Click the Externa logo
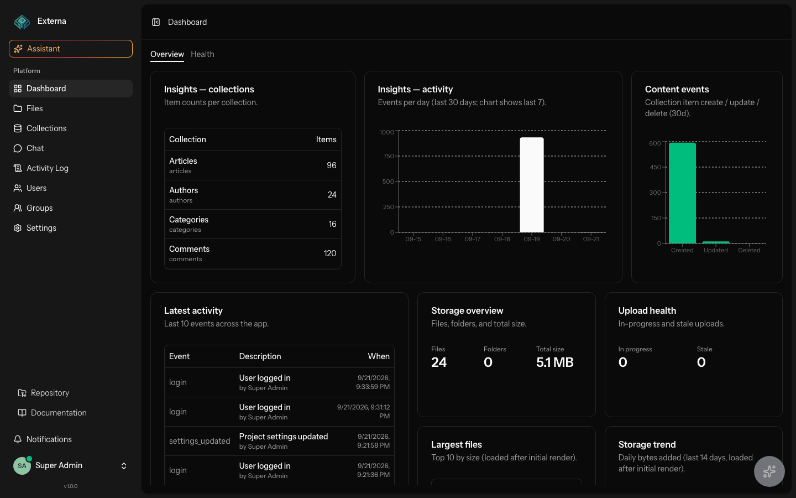The width and height of the screenshot is (796, 498). [22, 22]
